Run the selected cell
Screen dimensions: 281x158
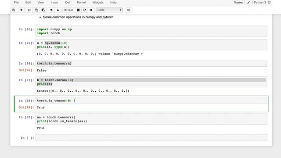[x=68, y=10]
